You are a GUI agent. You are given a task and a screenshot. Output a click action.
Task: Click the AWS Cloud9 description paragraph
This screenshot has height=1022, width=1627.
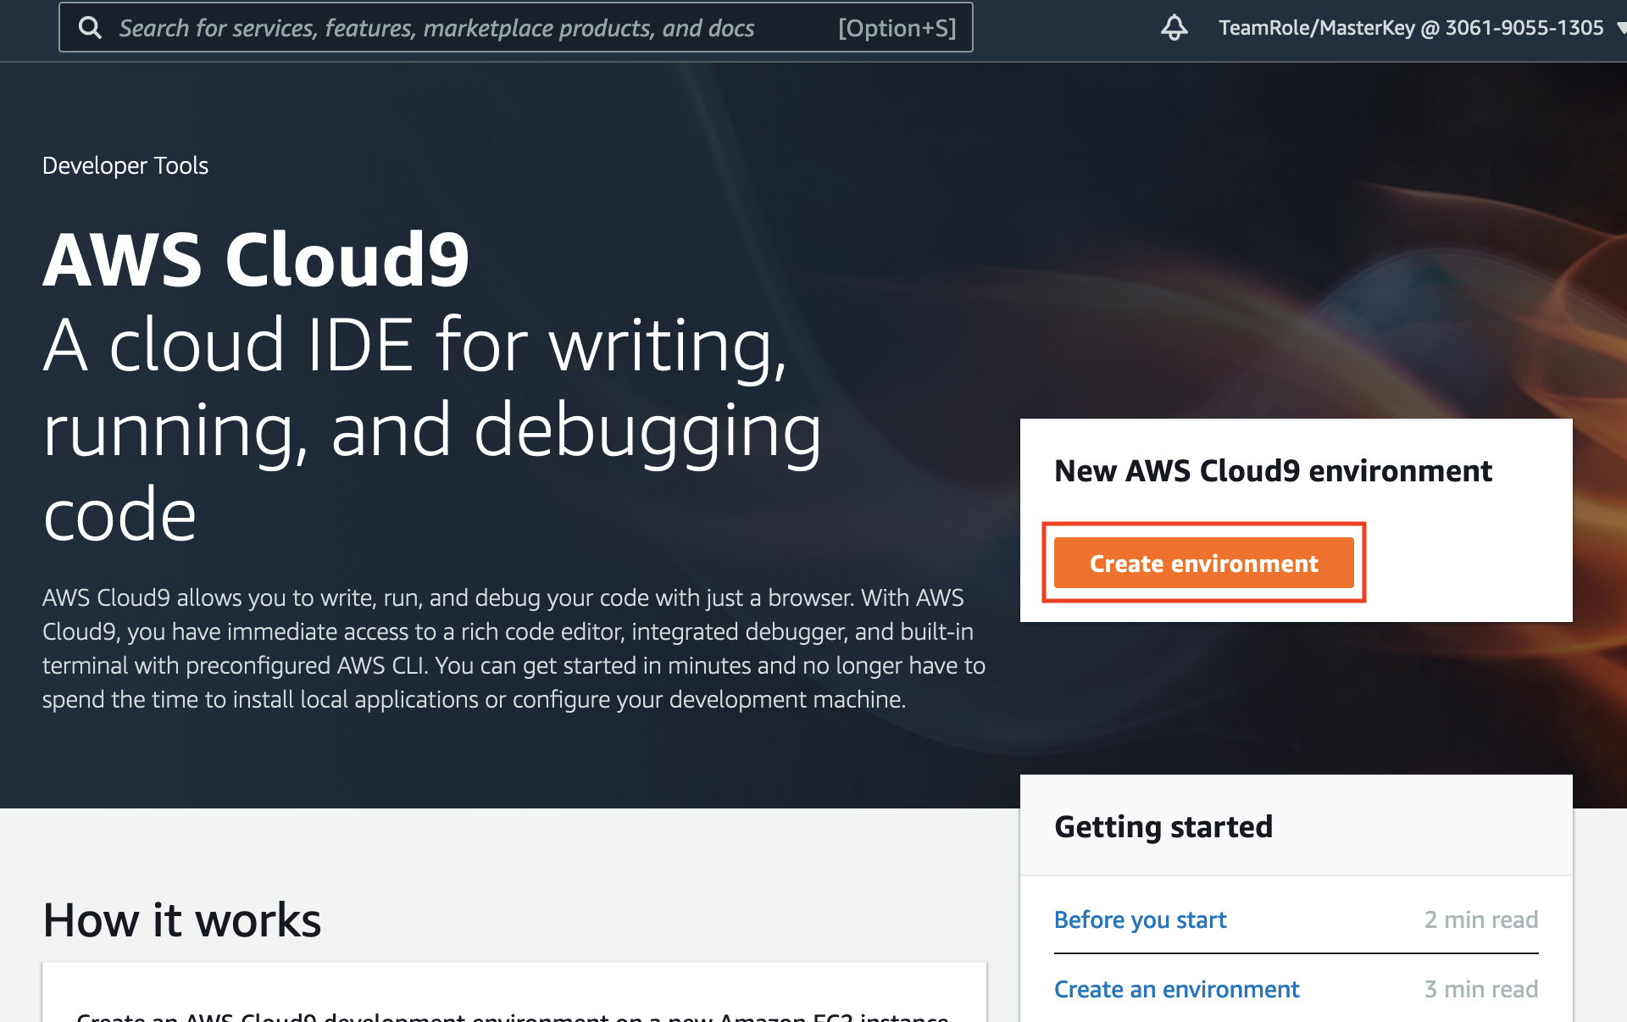tap(514, 648)
